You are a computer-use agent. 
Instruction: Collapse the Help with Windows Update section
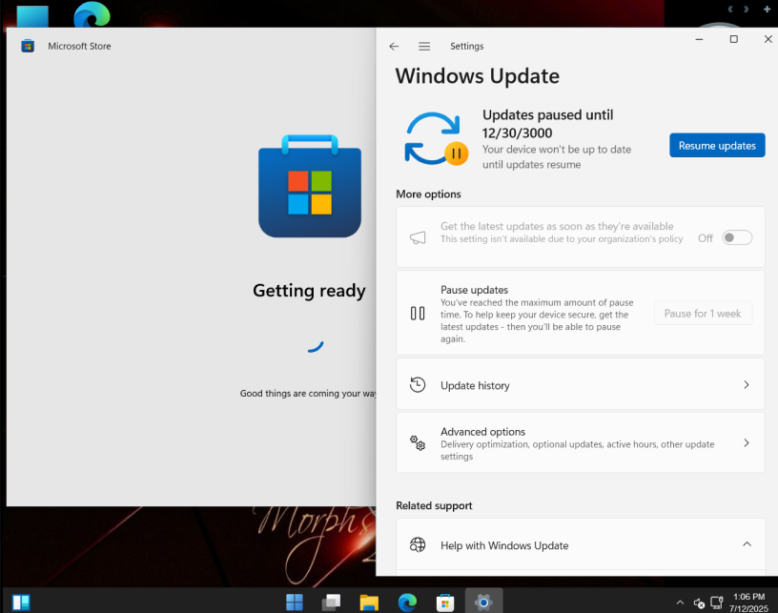747,544
